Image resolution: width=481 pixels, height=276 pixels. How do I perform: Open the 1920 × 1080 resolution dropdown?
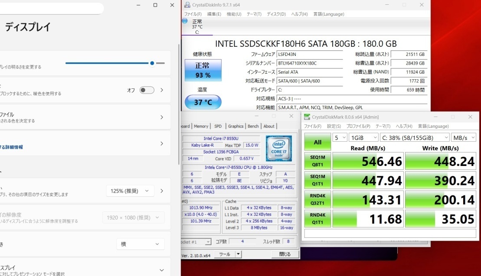(x=133, y=218)
